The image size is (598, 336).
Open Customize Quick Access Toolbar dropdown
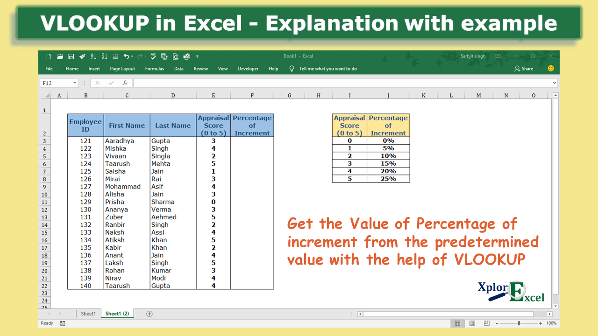tap(197, 56)
